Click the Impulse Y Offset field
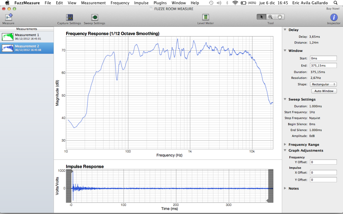 tap(323, 180)
